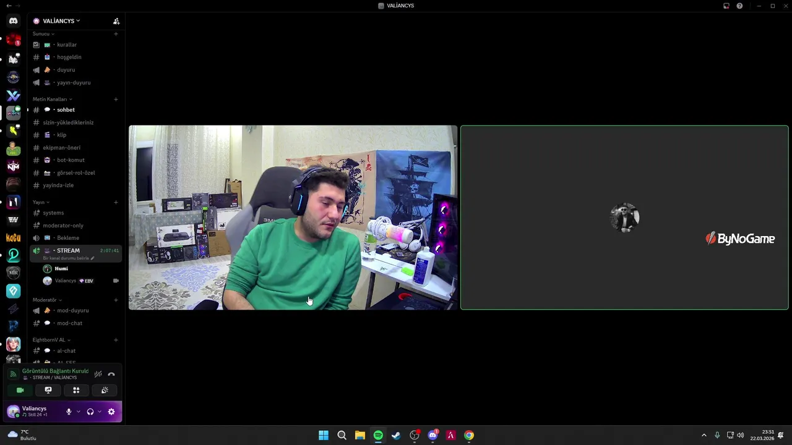
Task: Open the MIR server icon
Action: pos(13,273)
